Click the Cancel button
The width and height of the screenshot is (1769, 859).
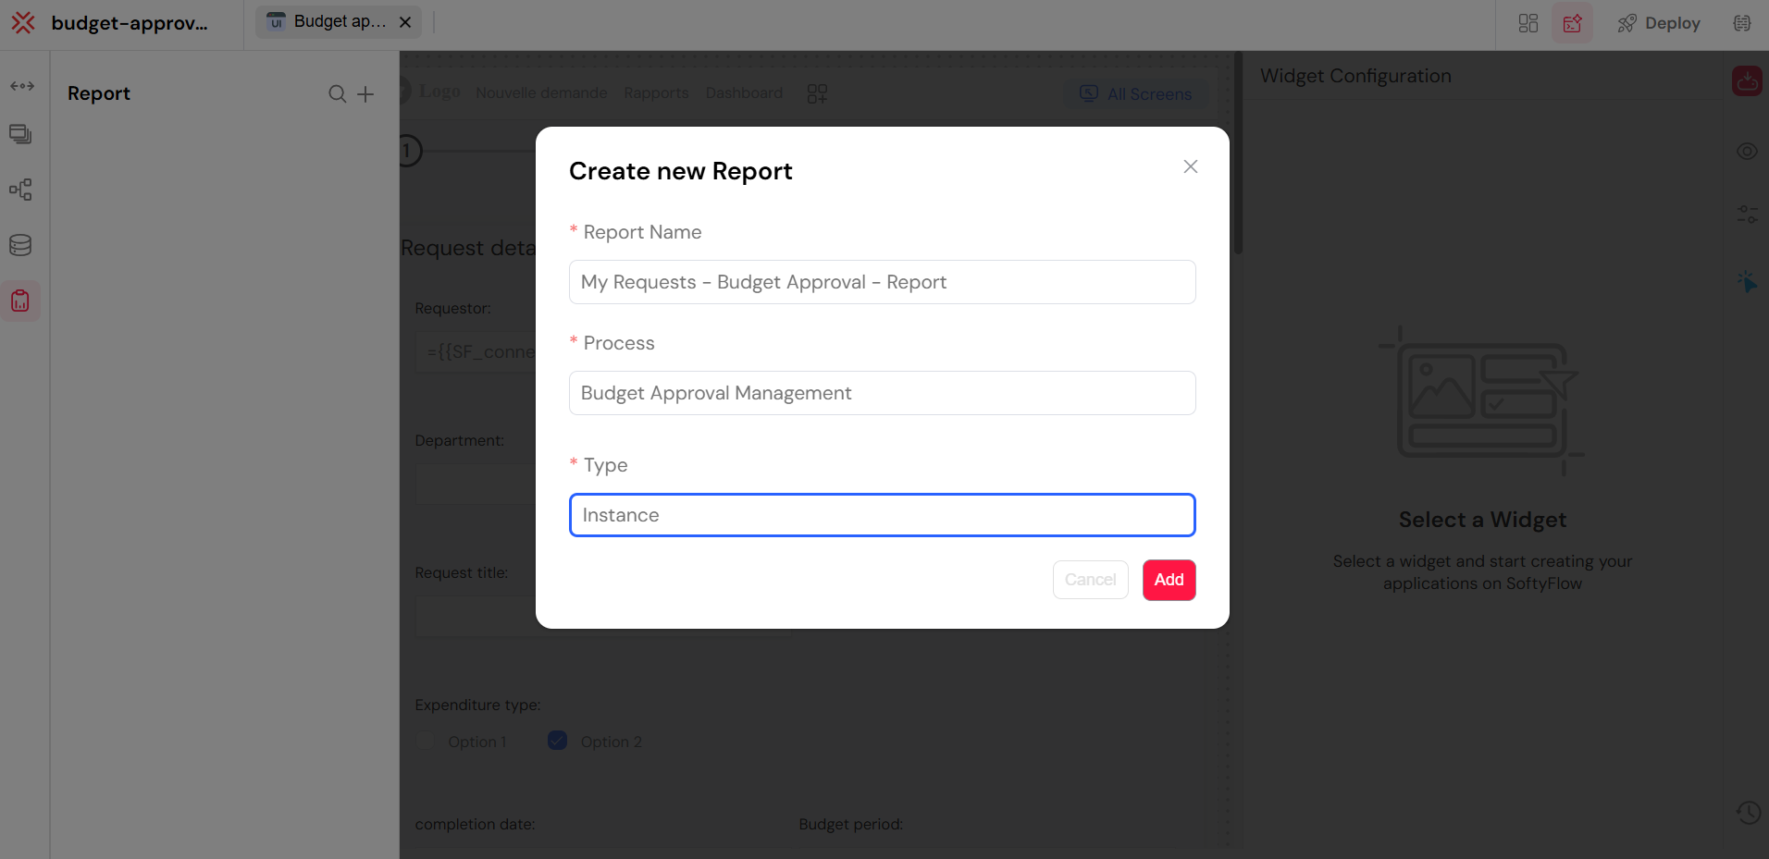(x=1091, y=580)
